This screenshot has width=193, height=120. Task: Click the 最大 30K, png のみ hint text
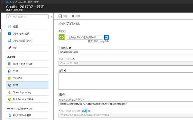click(98, 42)
